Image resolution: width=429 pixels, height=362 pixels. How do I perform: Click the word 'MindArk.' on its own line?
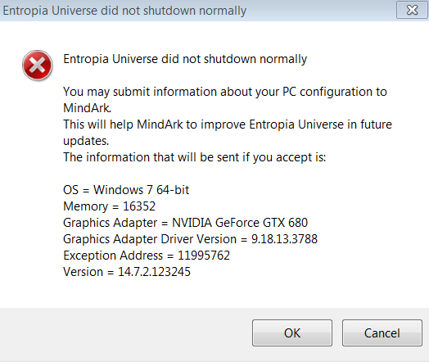[x=88, y=108]
